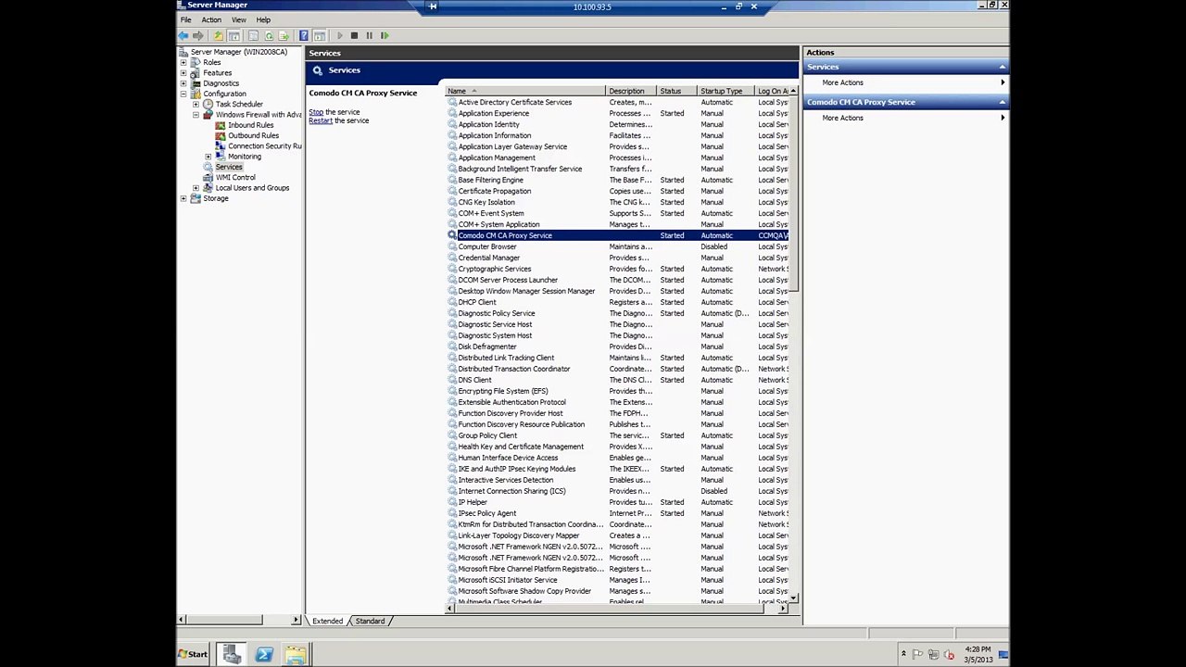Click the Refresh toolbar icon
The image size is (1186, 667).
269,35
